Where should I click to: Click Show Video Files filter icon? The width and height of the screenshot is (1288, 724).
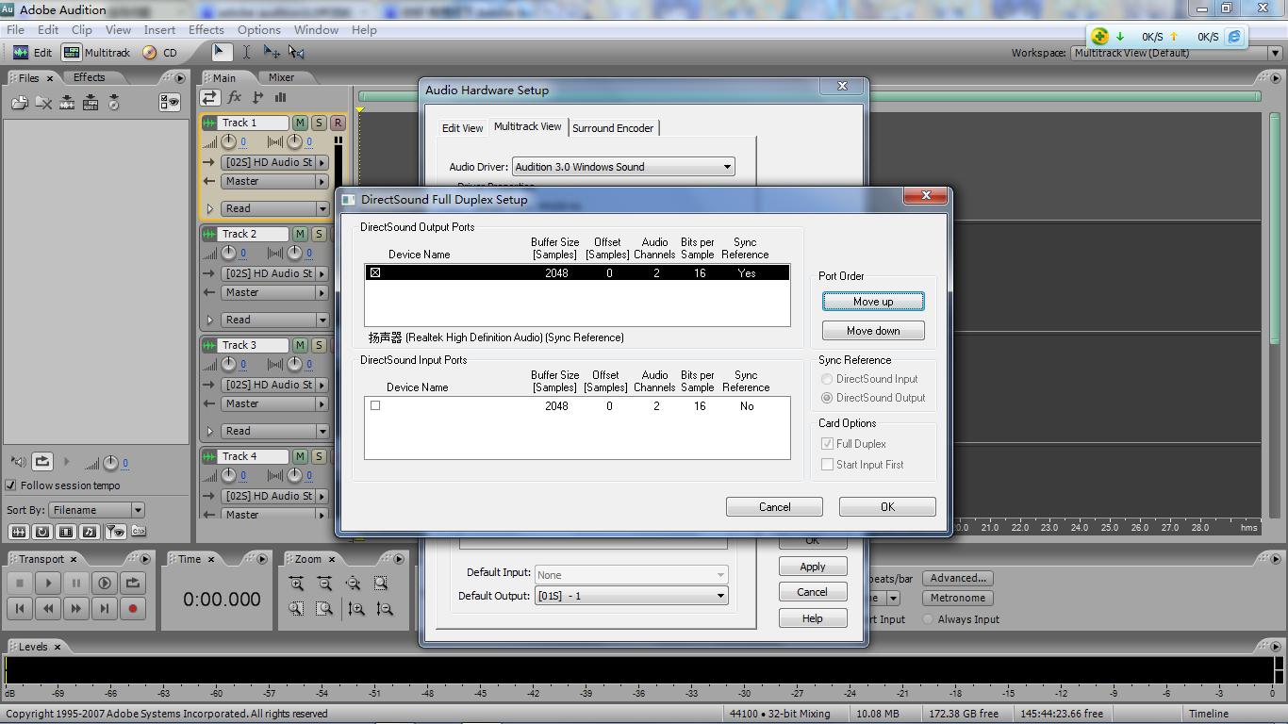pyautogui.click(x=66, y=533)
